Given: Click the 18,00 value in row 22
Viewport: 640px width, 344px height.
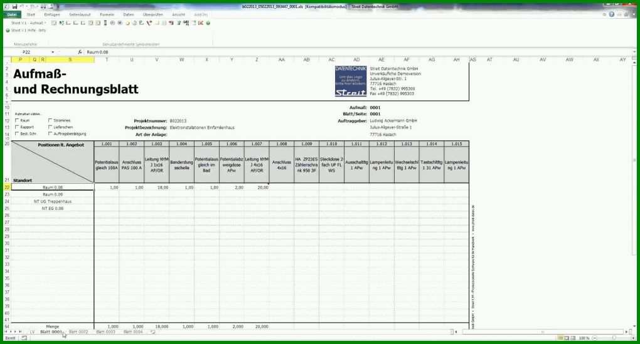Looking at the screenshot, I should coord(157,187).
